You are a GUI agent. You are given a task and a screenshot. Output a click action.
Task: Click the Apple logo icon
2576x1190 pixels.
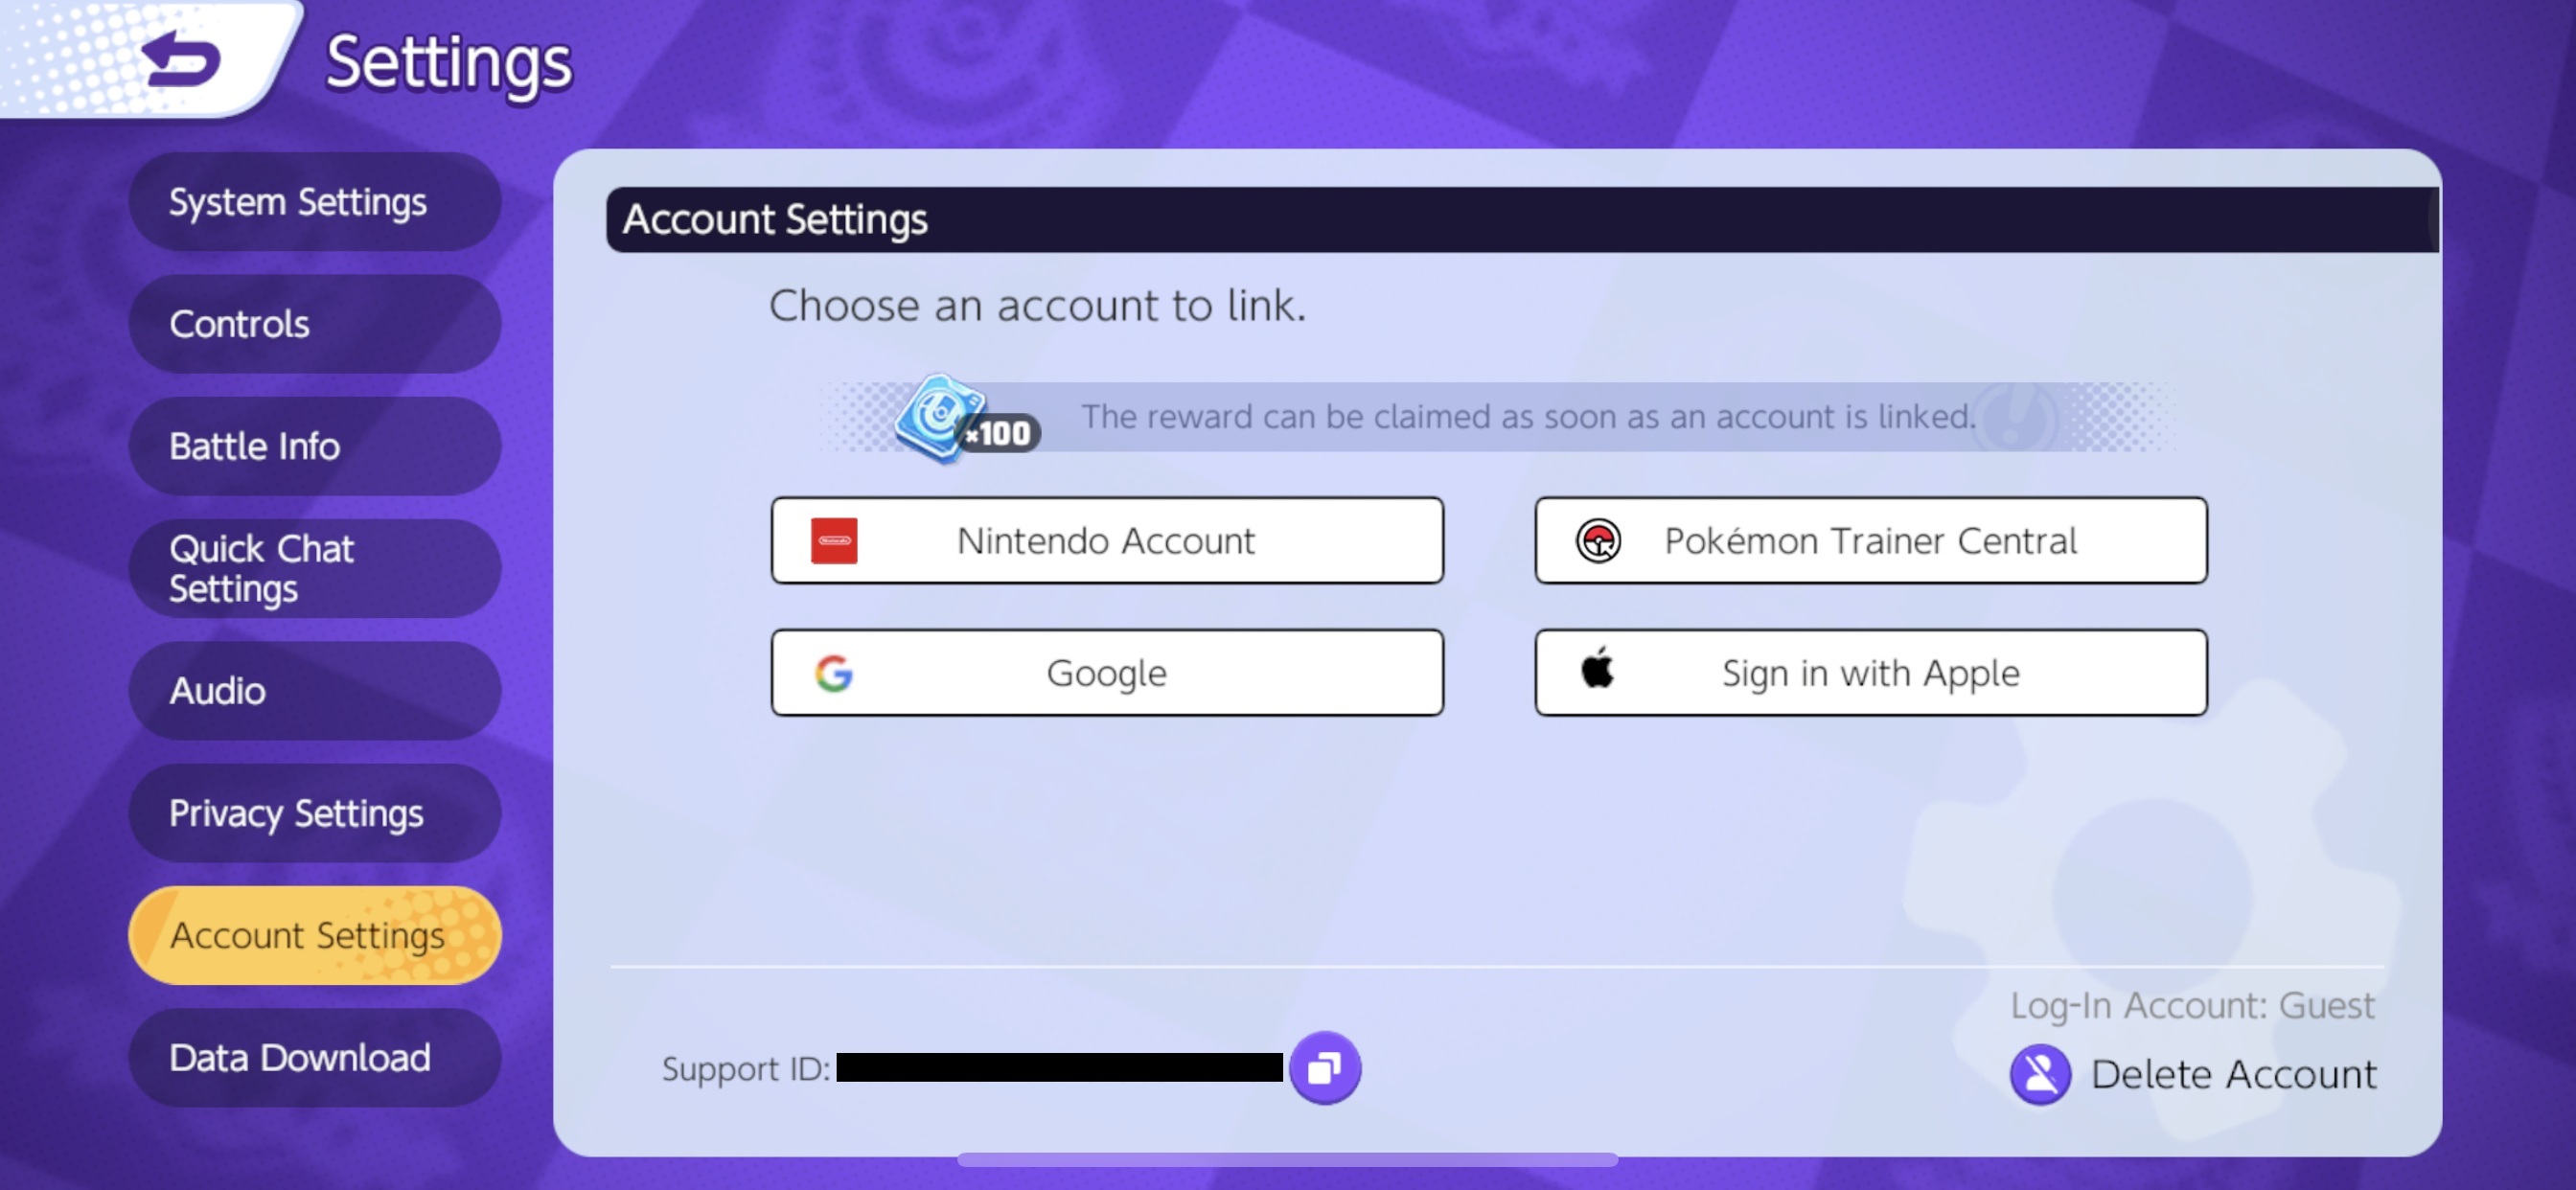(1597, 667)
